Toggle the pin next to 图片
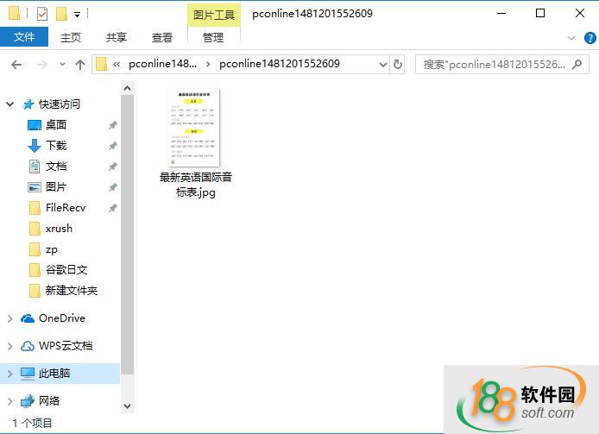599x434 pixels. 112,187
